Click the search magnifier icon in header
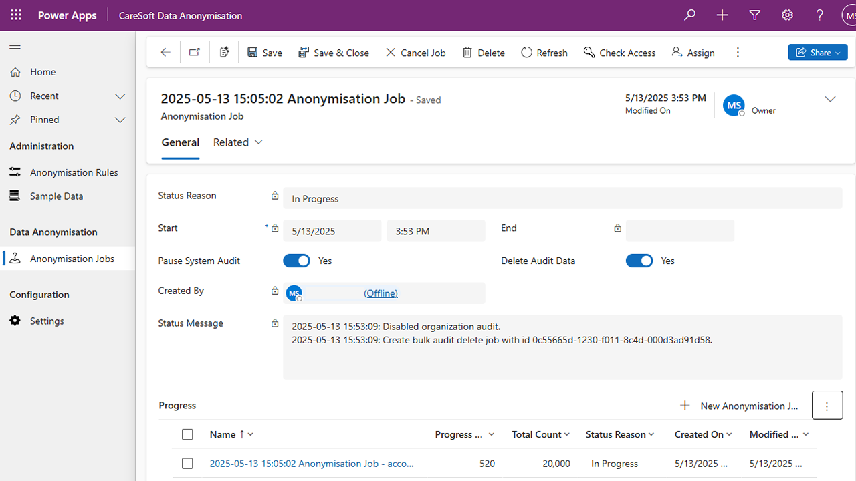This screenshot has height=481, width=856. coord(689,15)
